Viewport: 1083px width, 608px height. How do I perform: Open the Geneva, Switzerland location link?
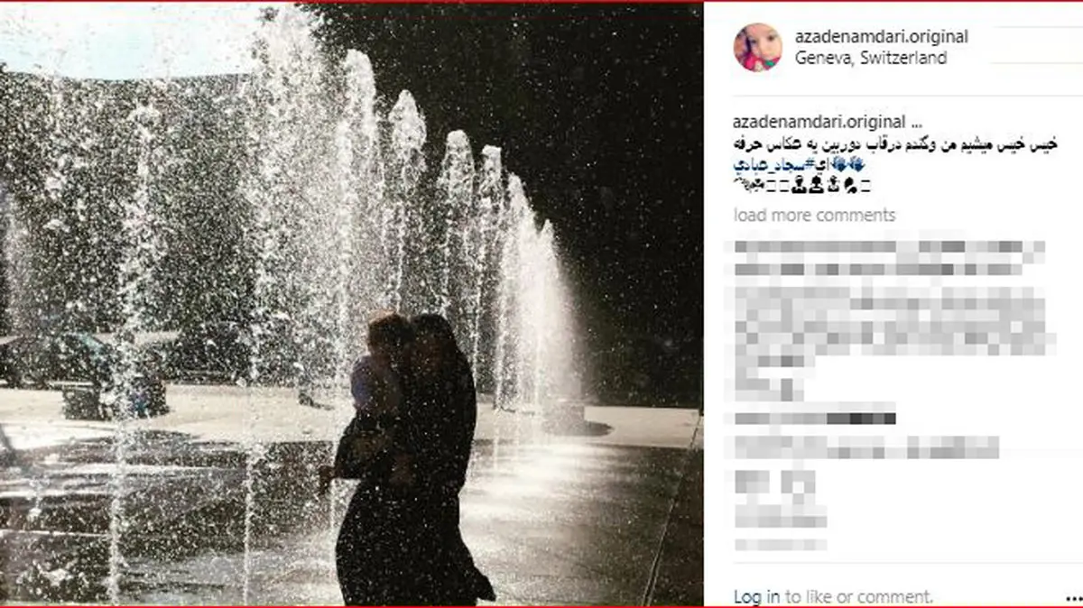pos(871,58)
